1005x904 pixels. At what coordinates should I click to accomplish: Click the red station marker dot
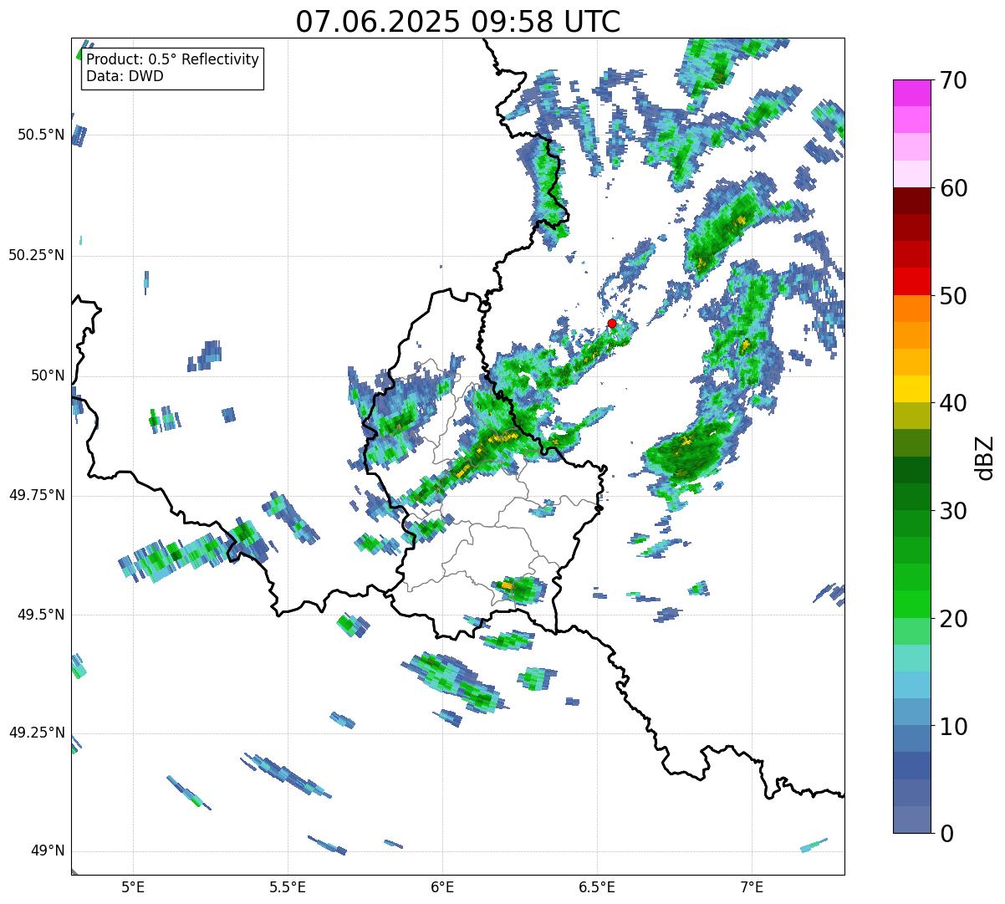coord(611,324)
